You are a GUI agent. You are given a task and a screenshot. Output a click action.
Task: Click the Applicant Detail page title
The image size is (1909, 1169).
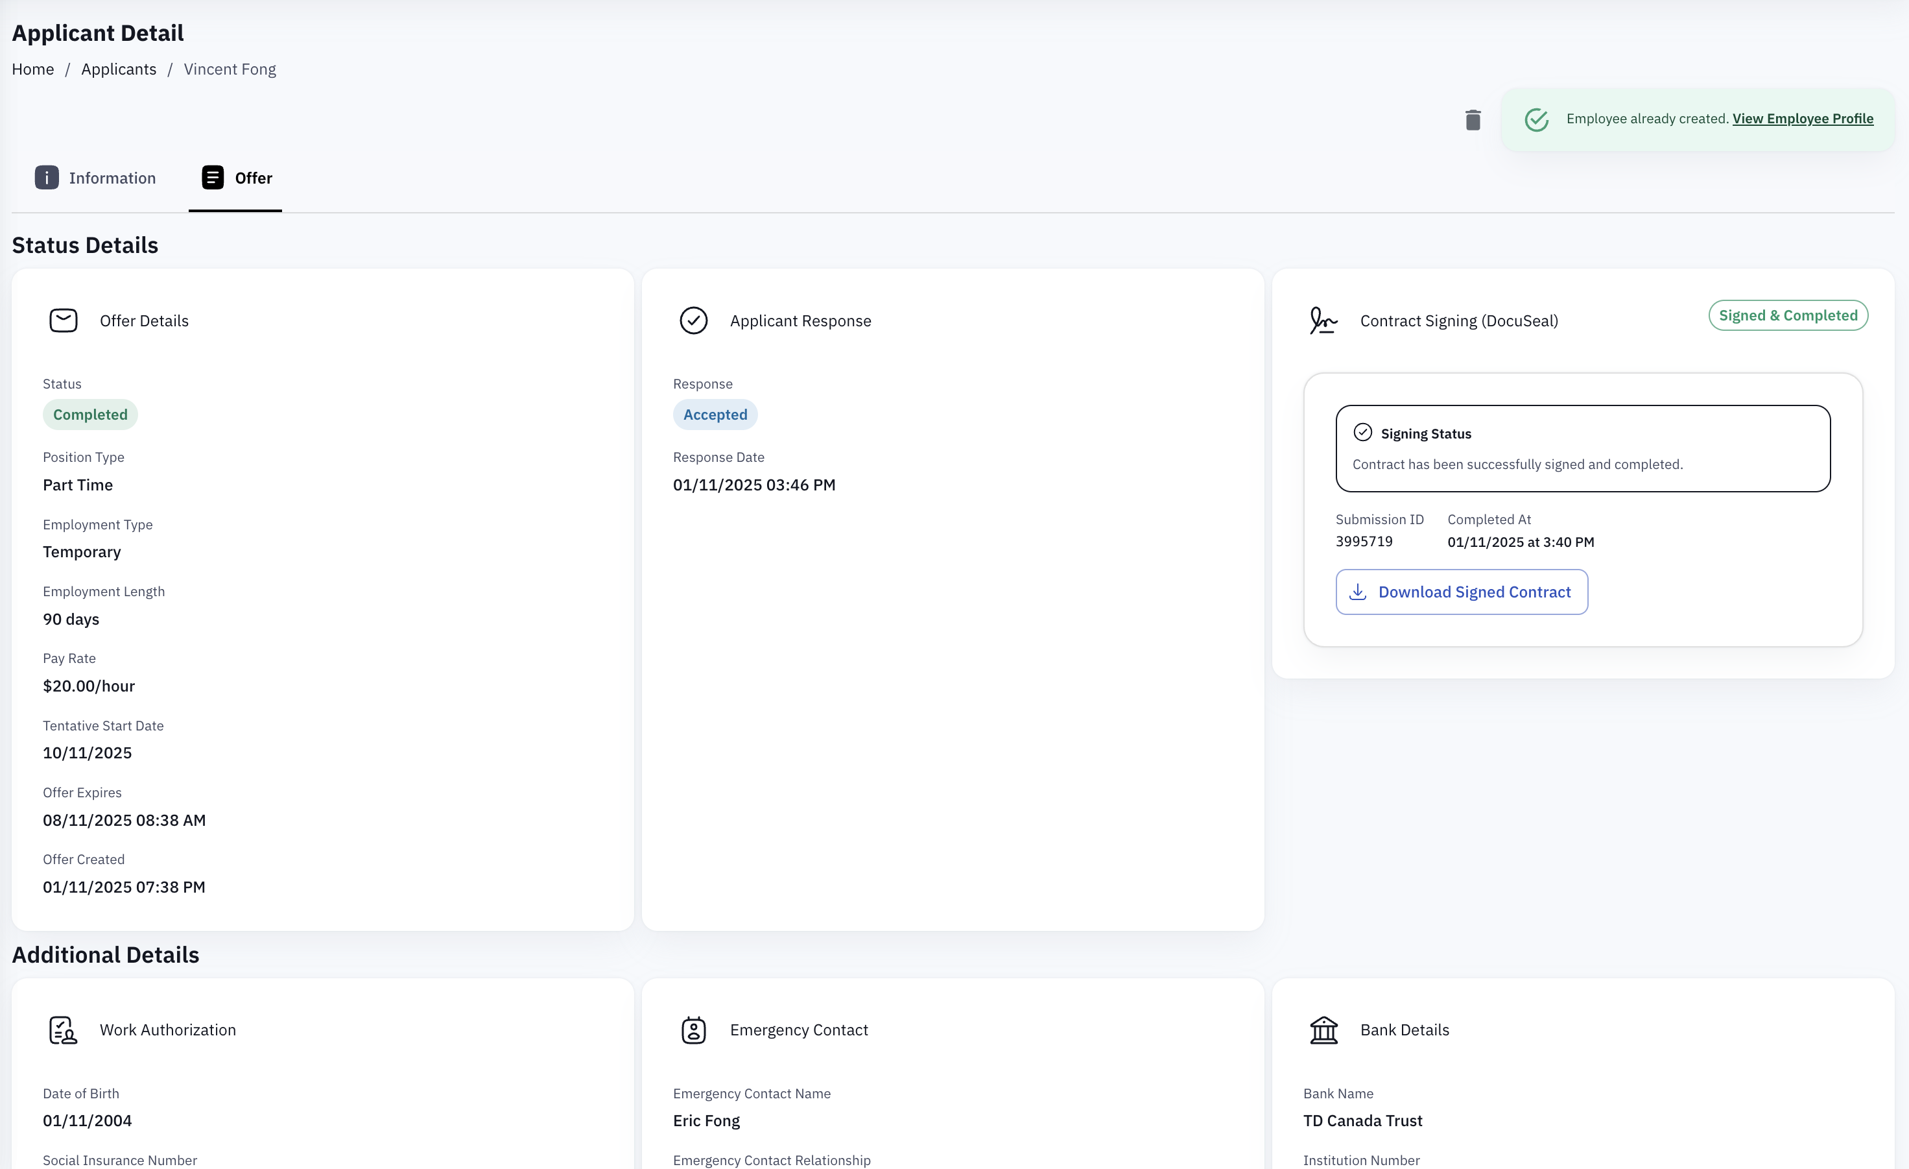click(98, 33)
